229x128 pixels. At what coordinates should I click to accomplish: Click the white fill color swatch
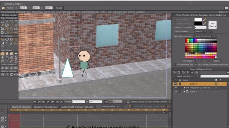[198, 20]
